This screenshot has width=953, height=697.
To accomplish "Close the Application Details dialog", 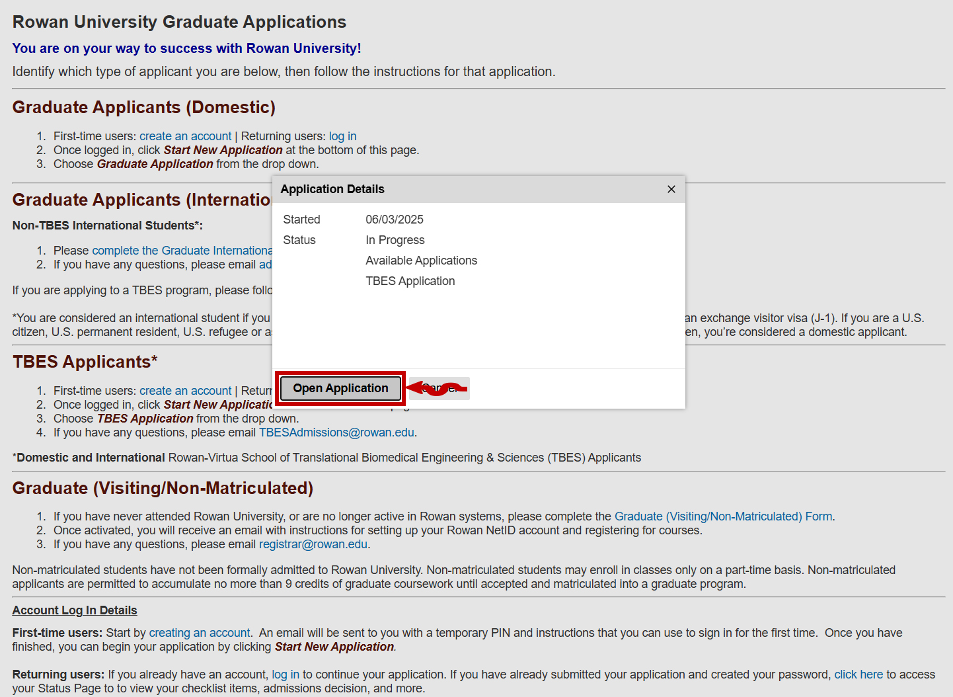I will click(x=671, y=189).
